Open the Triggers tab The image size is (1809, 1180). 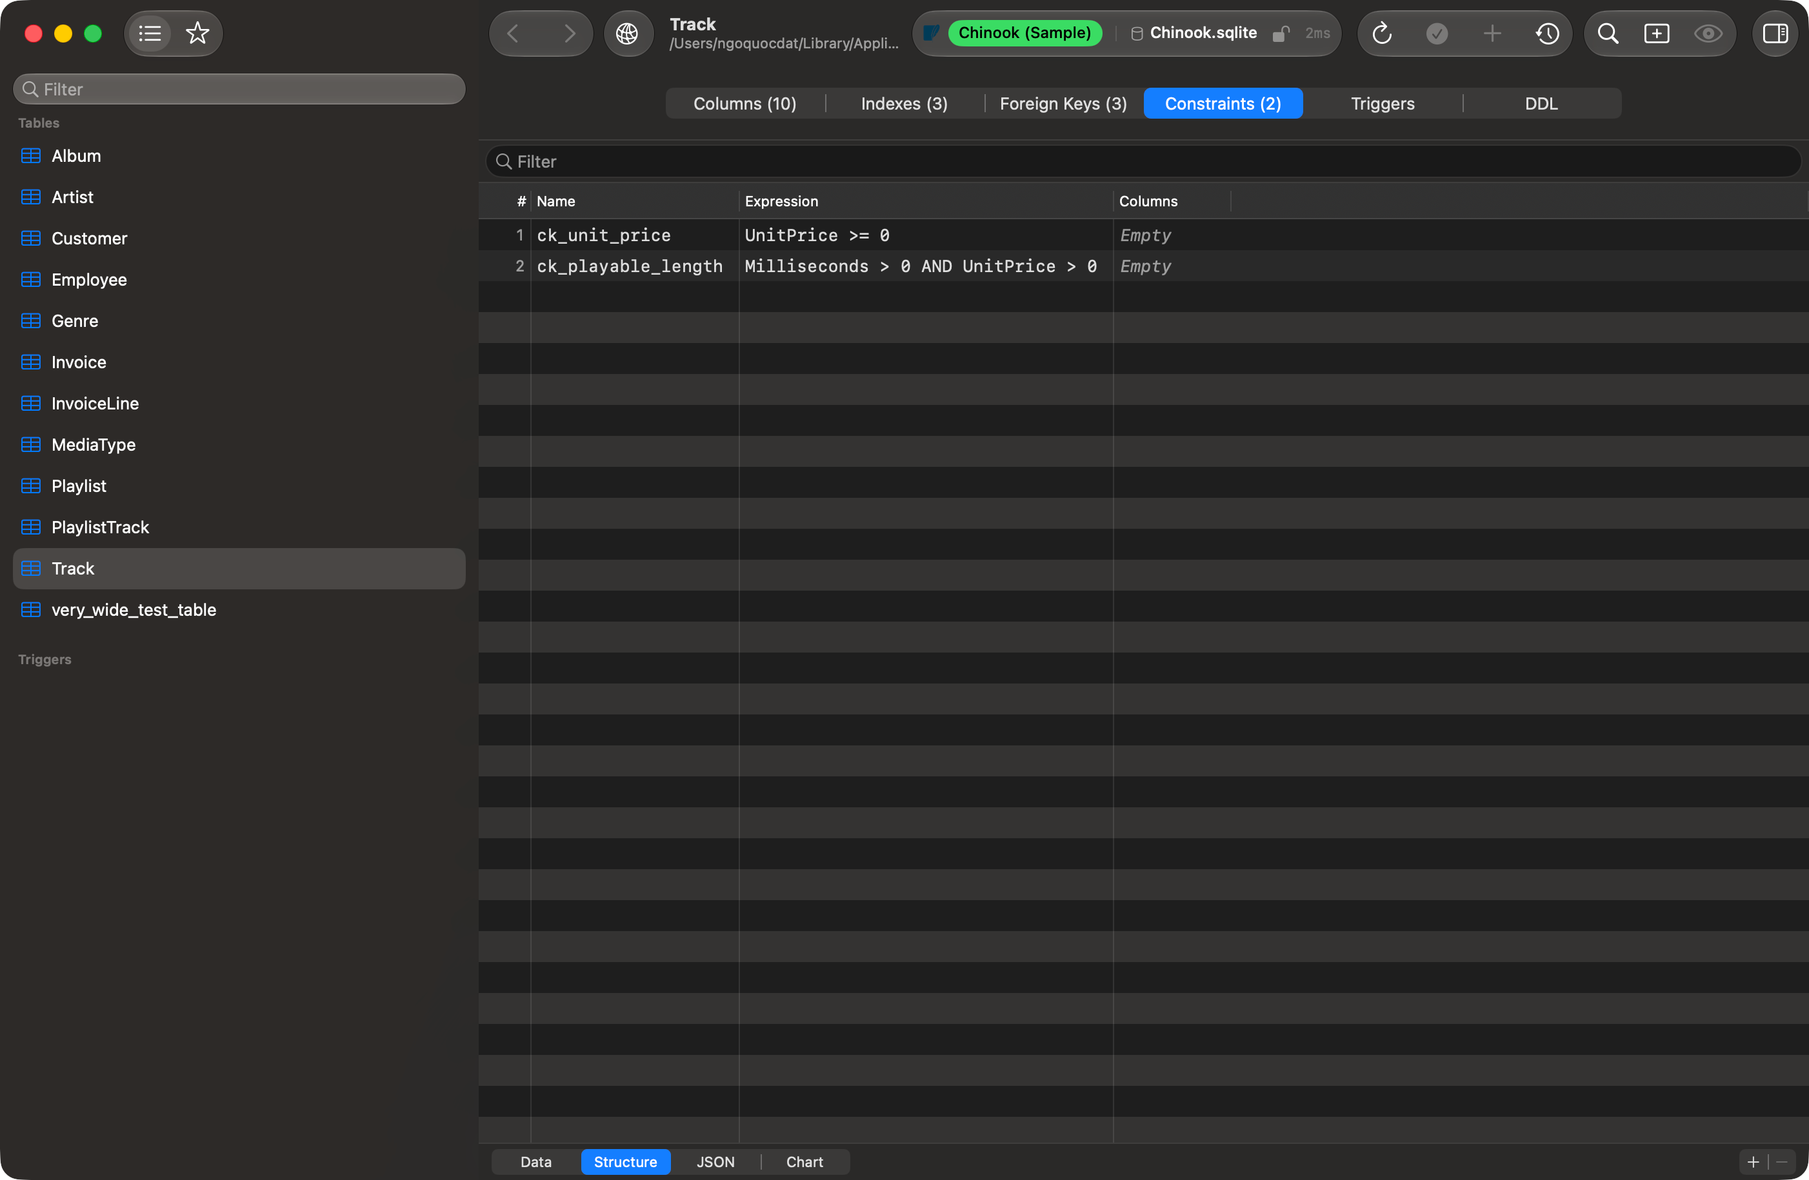(1383, 103)
